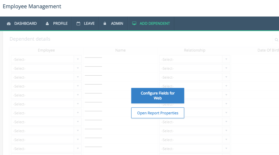Click the Relationship column header

click(x=195, y=50)
